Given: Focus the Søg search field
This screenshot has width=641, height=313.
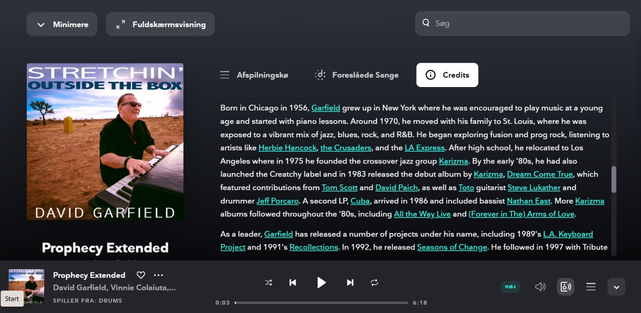Looking at the screenshot, I should pos(522,24).
